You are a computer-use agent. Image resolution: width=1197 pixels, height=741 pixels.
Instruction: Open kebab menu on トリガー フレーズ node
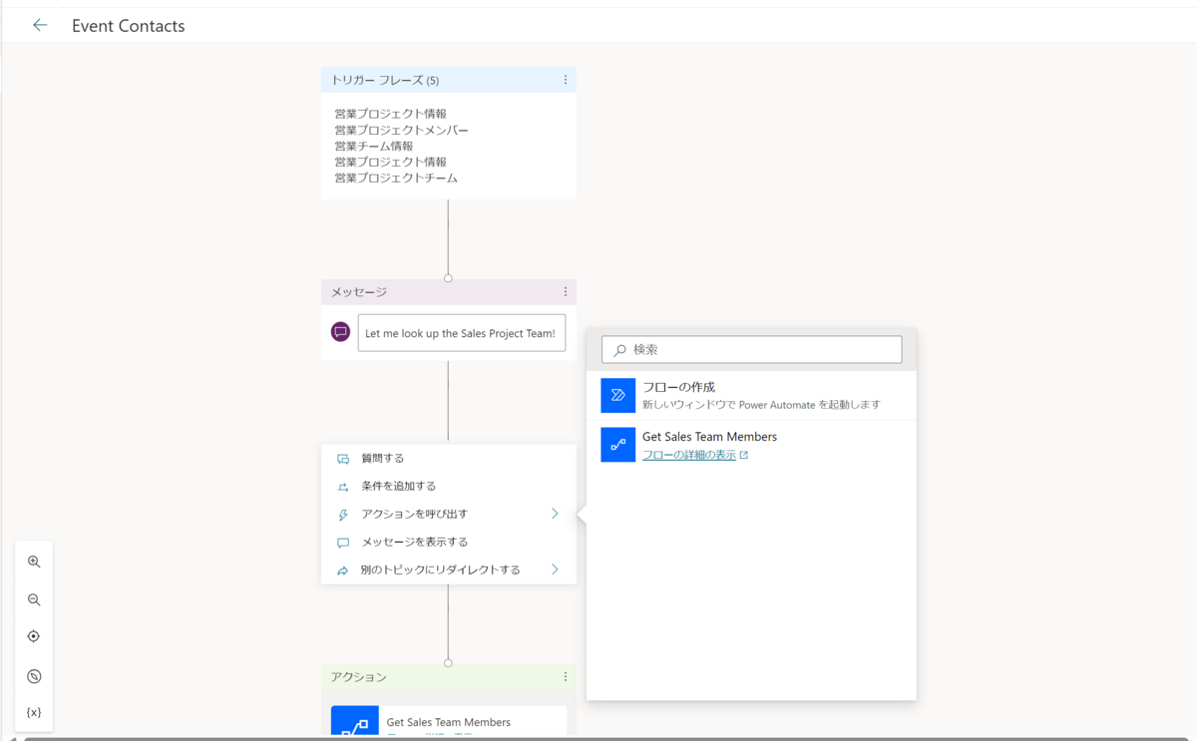(x=566, y=79)
